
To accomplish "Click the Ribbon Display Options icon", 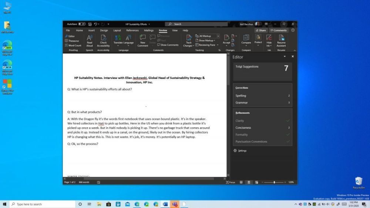I will pyautogui.click(x=266, y=24).
